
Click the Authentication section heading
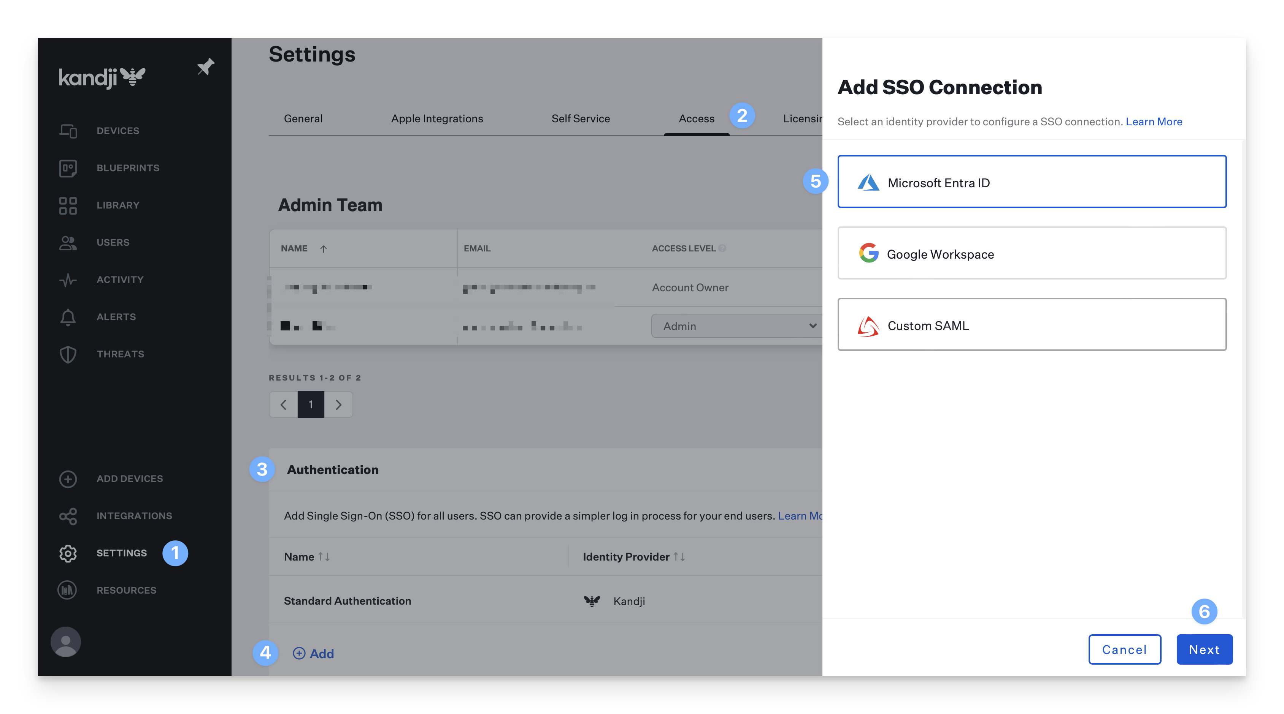(332, 470)
